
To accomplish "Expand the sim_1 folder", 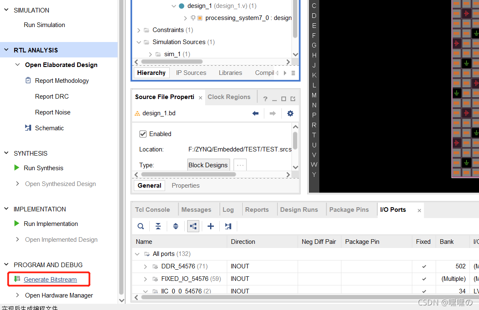I will (150, 54).
